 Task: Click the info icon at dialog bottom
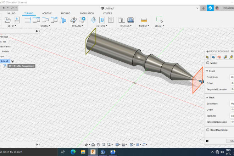tap(207, 141)
